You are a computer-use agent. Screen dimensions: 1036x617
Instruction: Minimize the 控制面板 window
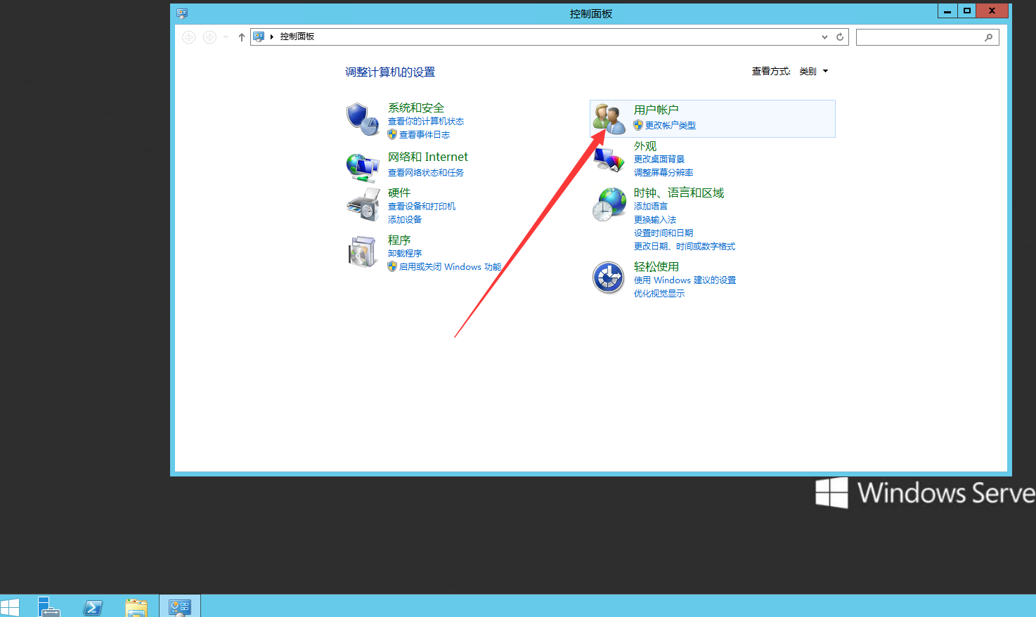pos(947,11)
